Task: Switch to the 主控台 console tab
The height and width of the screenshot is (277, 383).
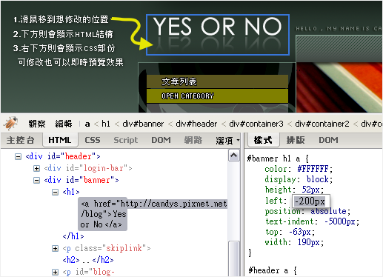Action: tap(20, 140)
